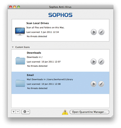Click the 'Sophos Anti-Virus' title bar text
121x128 pixels.
click(x=60, y=7)
